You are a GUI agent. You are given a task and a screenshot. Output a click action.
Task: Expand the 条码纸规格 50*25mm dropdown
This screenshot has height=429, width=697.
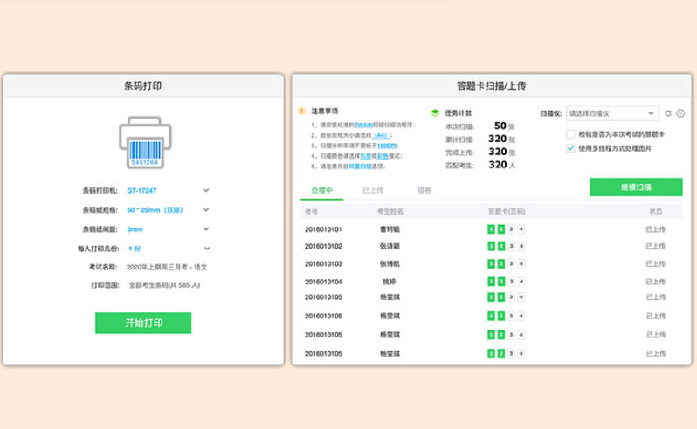[206, 209]
